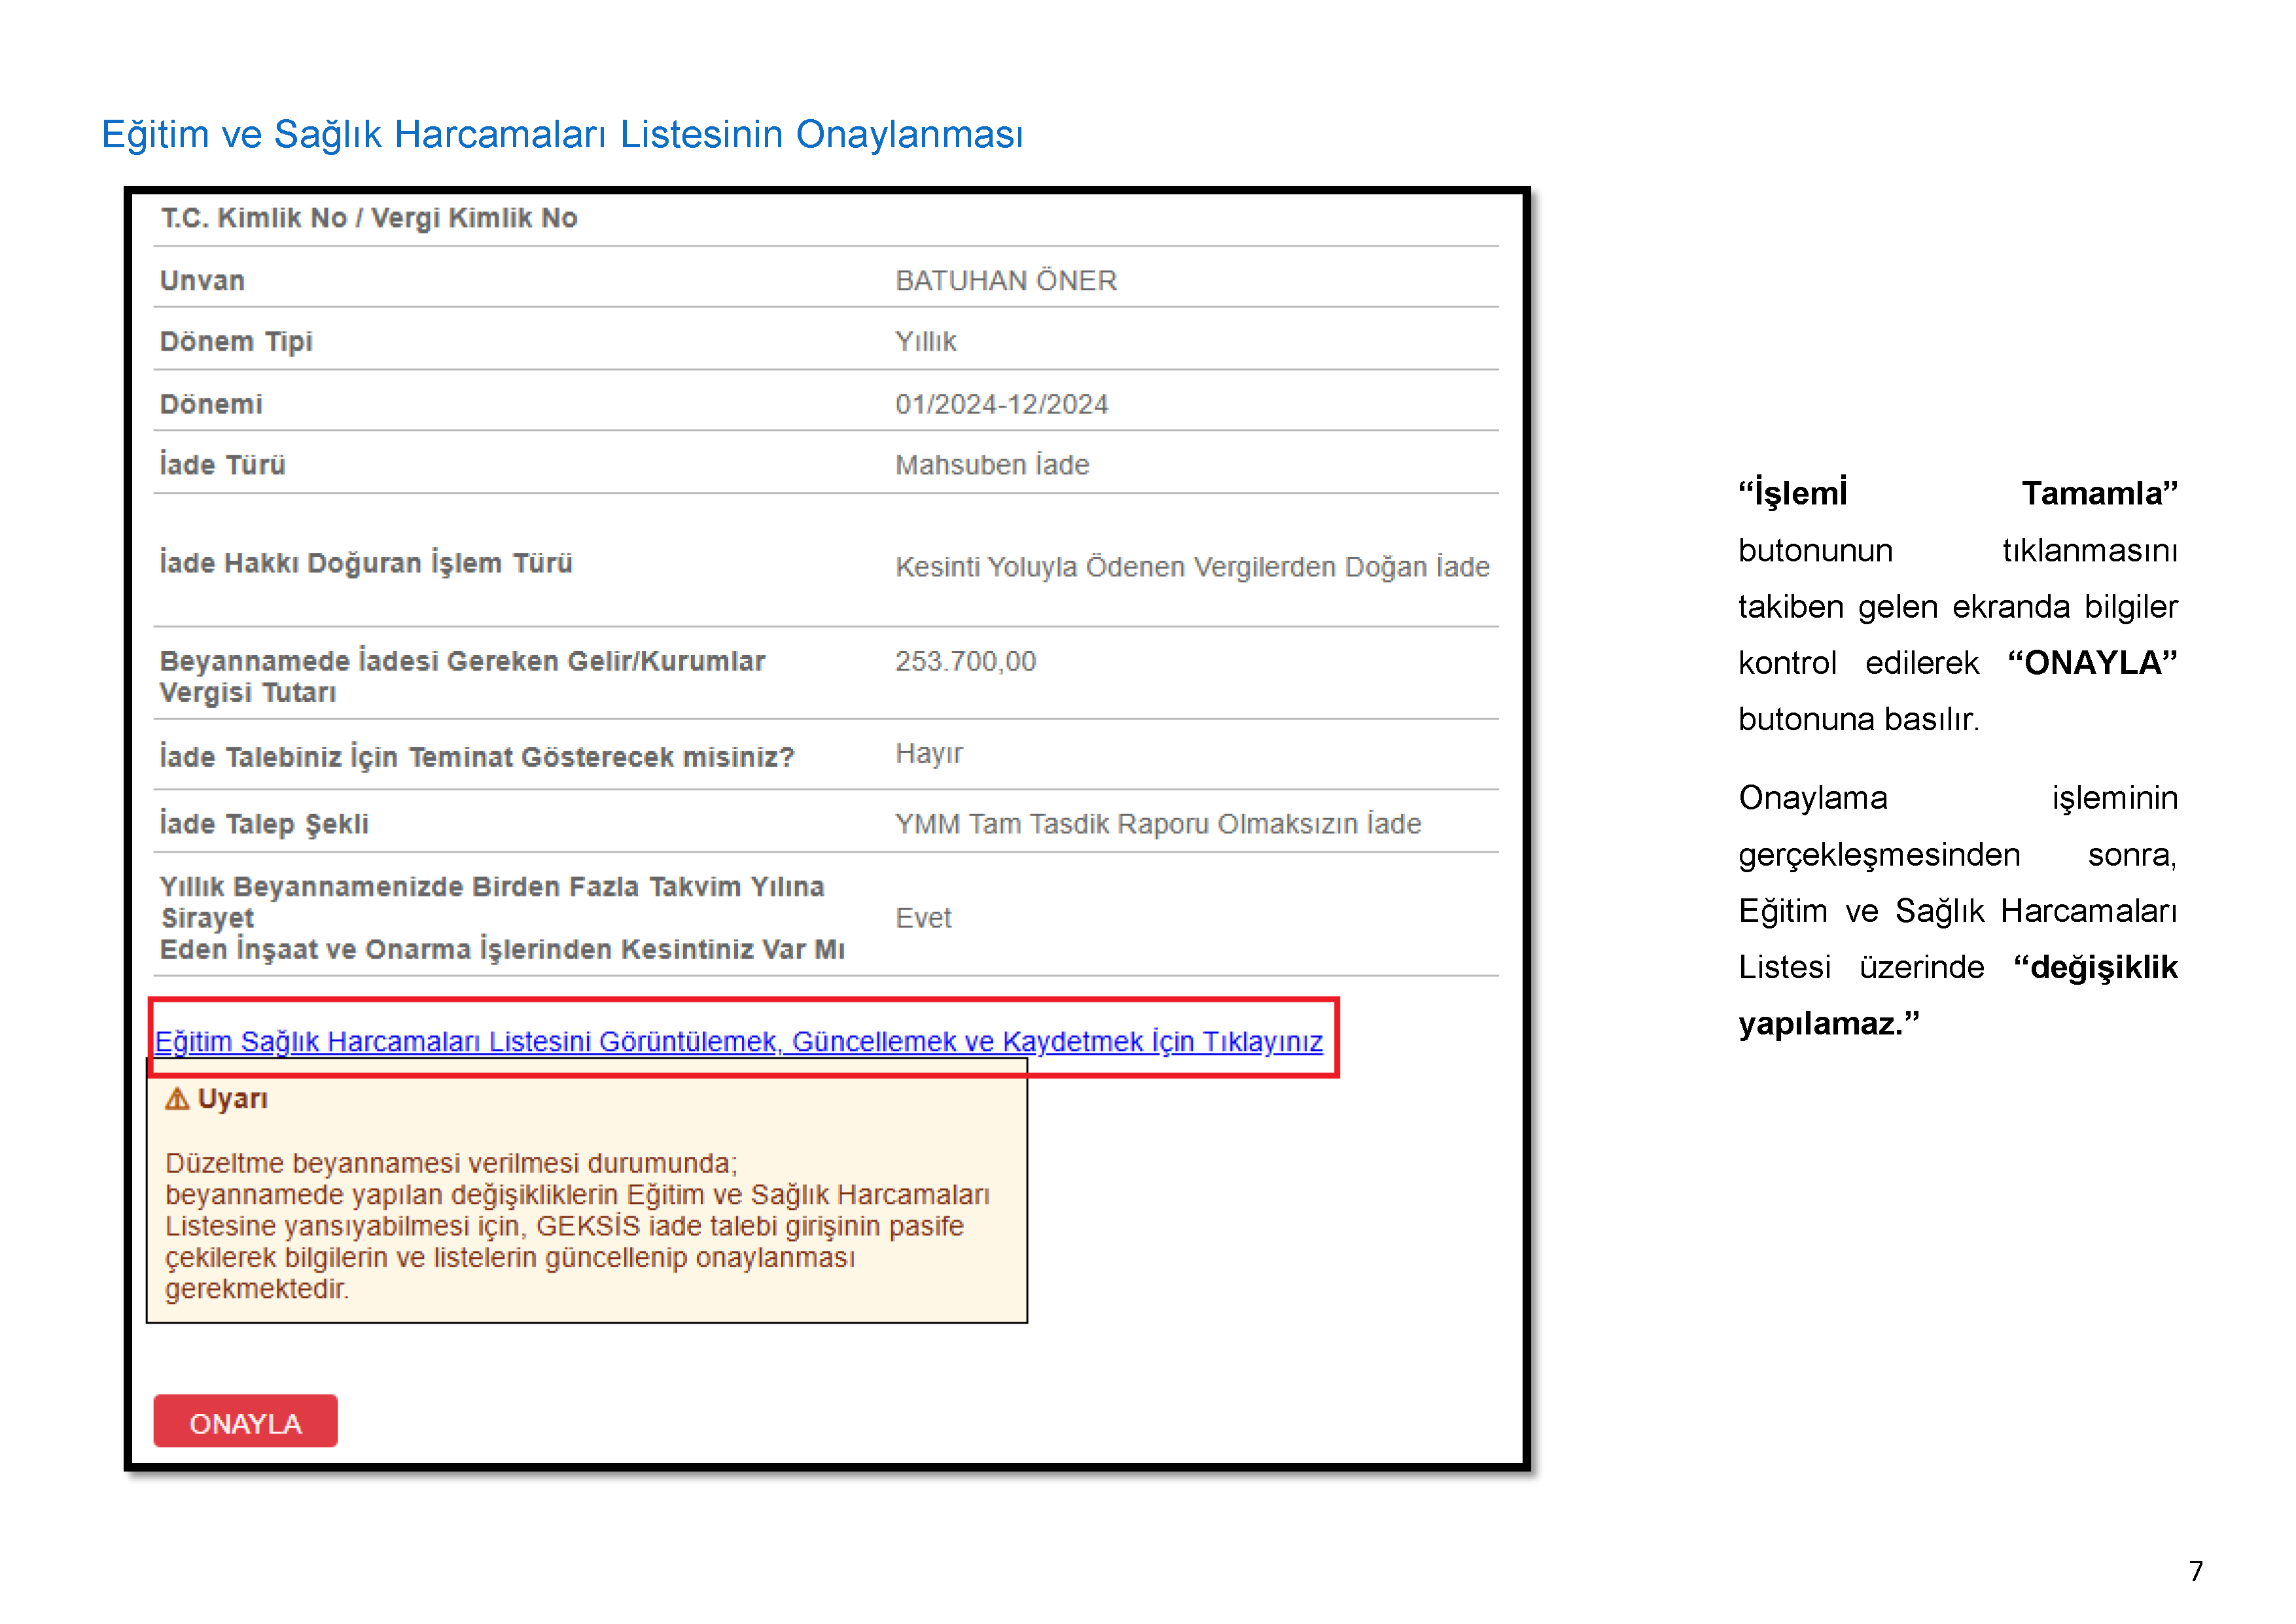Click the Dönem Tipi value Yıllık
Image resolution: width=2296 pixels, height=1624 pixels.
click(x=925, y=342)
